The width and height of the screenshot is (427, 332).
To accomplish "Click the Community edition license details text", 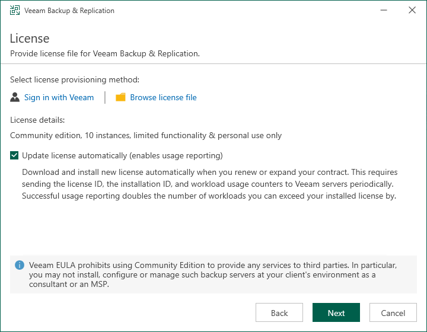I will coord(146,135).
